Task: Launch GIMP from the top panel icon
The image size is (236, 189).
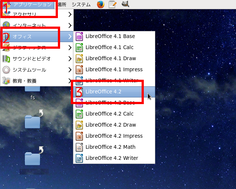Action: 125,4
